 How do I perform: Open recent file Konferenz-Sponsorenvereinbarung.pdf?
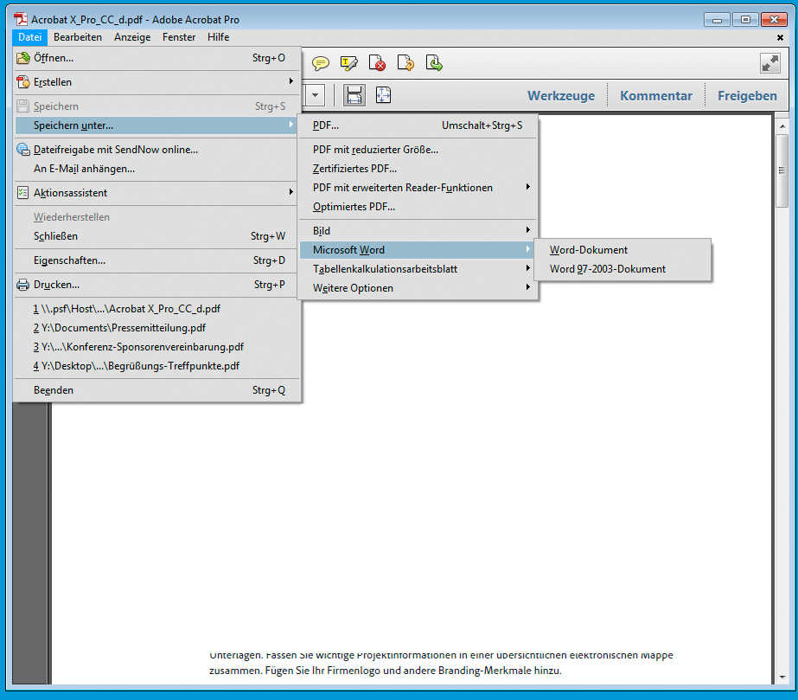click(x=156, y=347)
